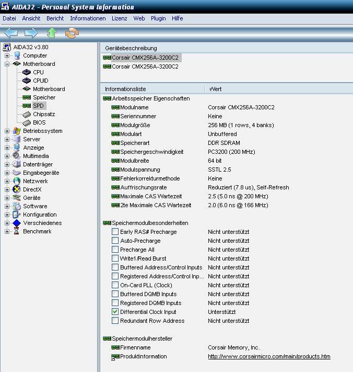Click the BIOS chip icon

coord(27,122)
